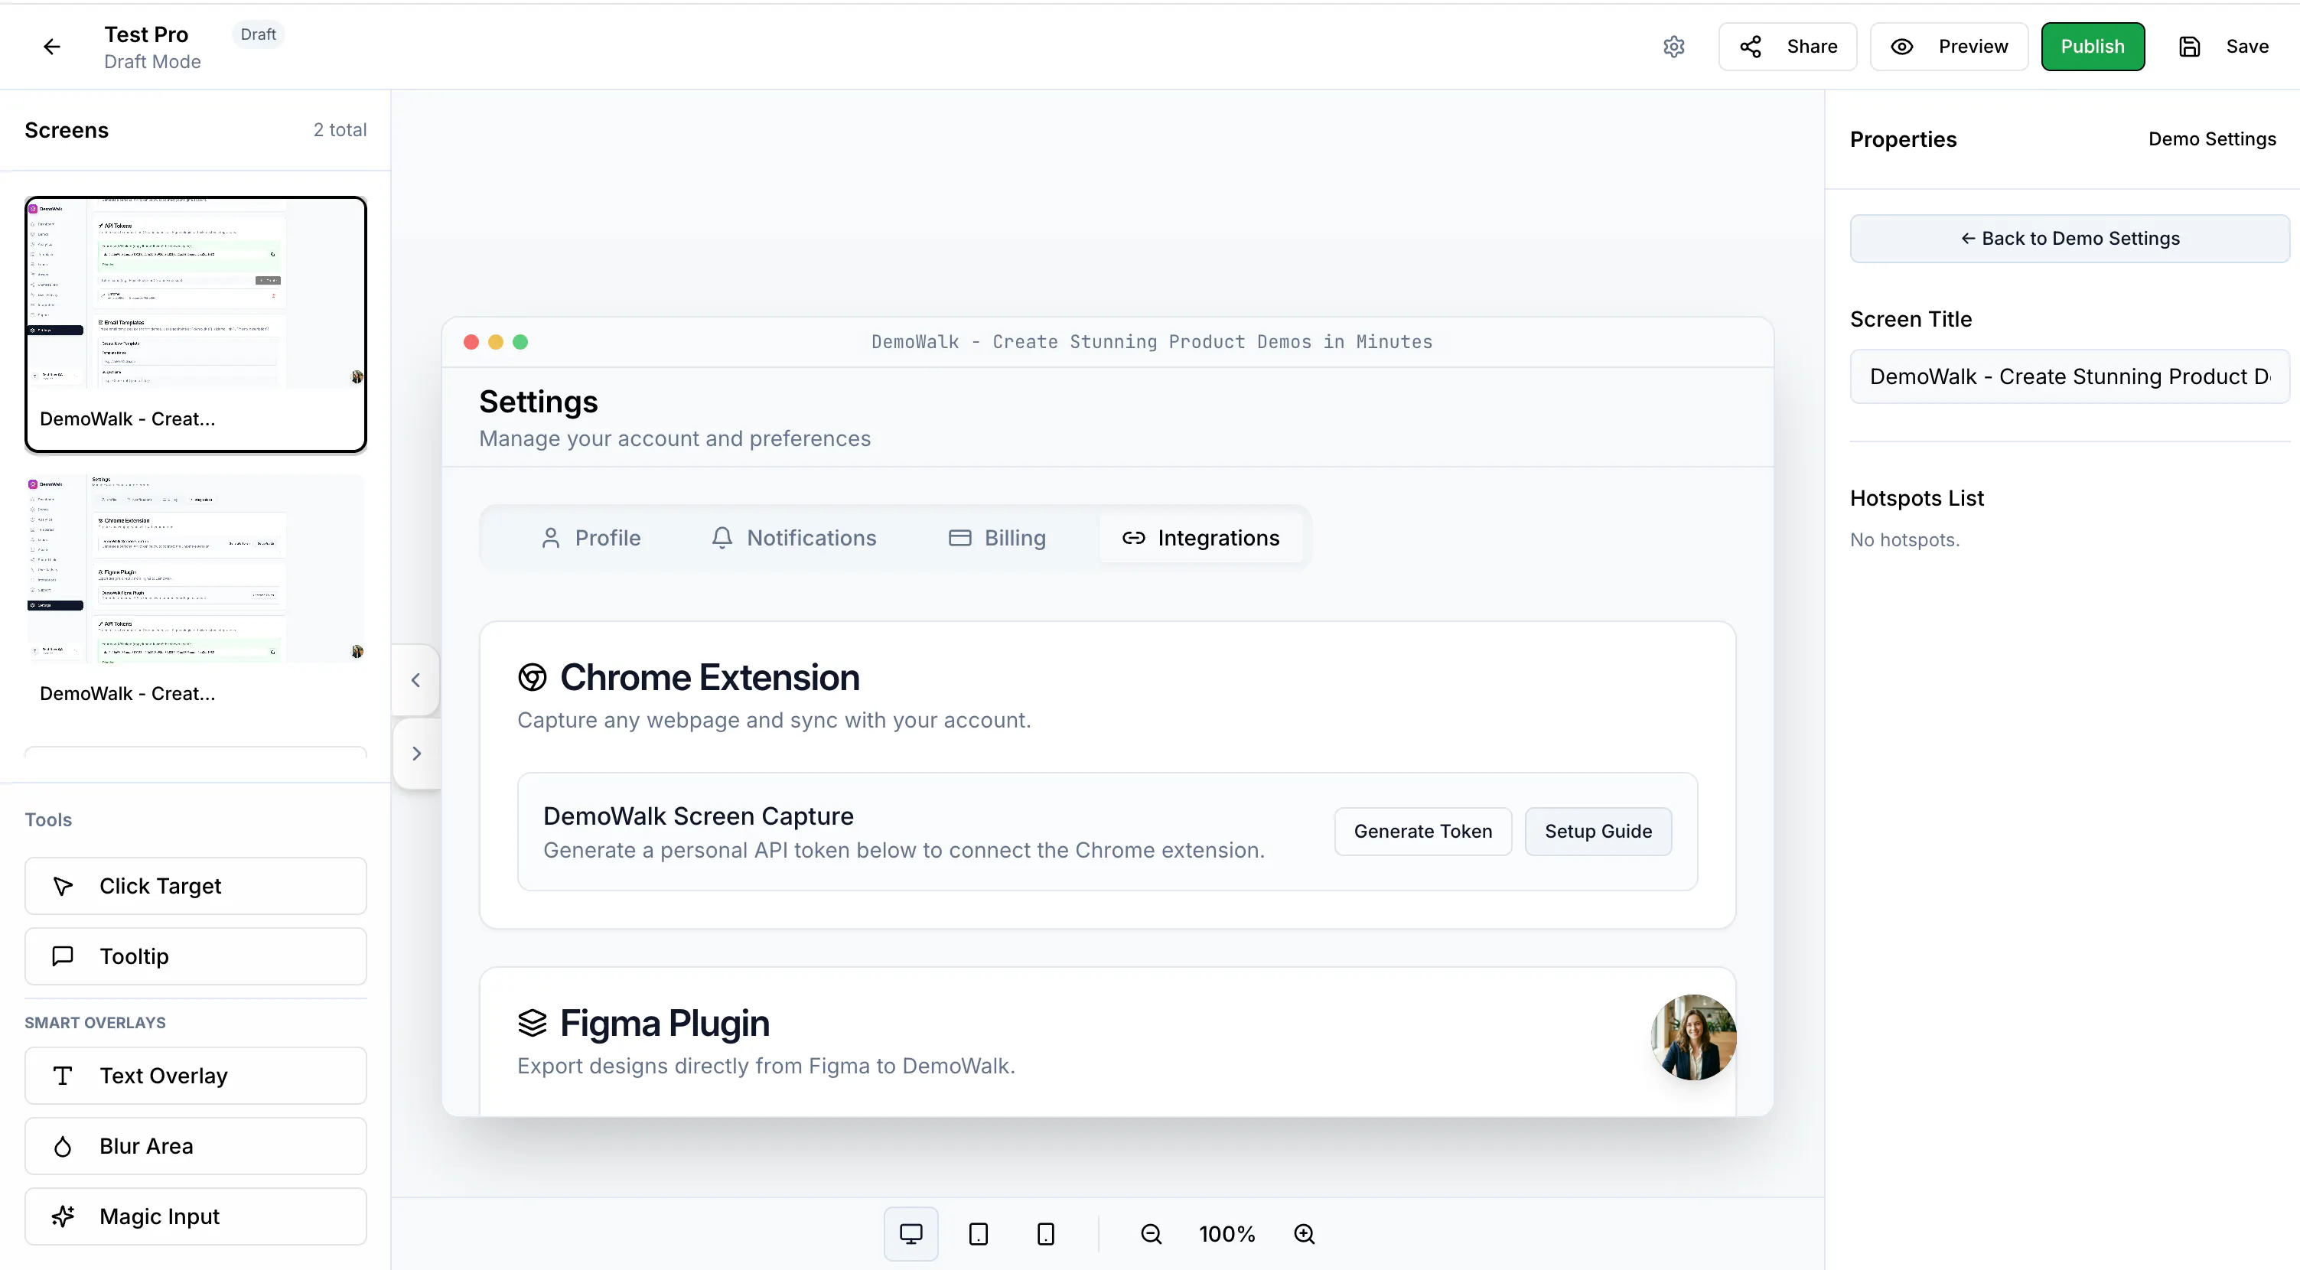This screenshot has width=2300, height=1270.
Task: Publish the demo
Action: pos(2093,47)
